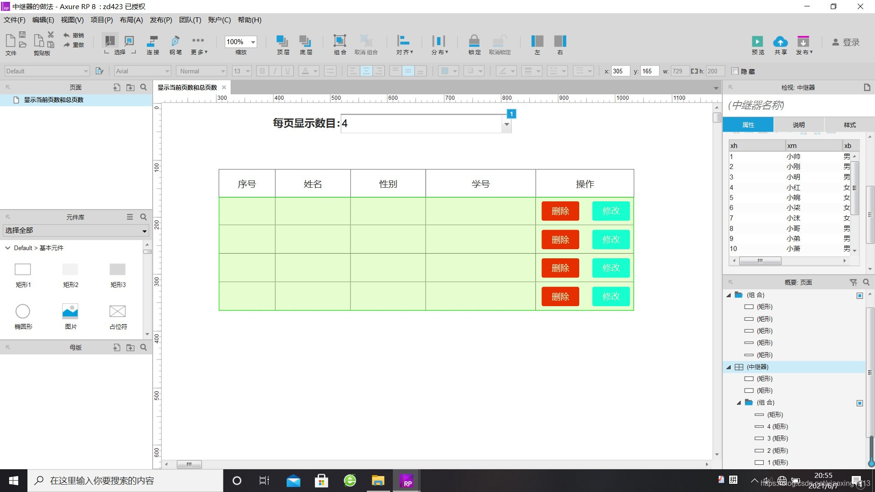Switch to the 样式 tab
The image size is (875, 492).
click(x=849, y=125)
